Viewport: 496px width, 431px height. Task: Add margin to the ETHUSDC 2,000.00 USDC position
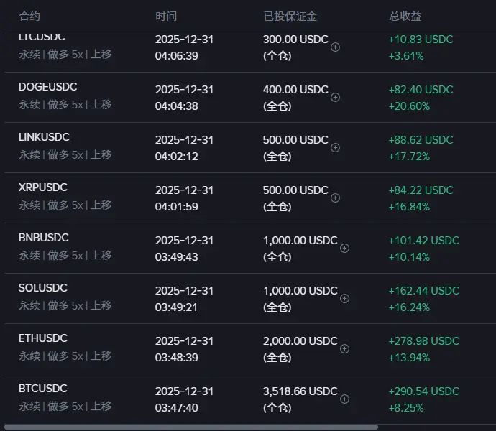tap(344, 348)
